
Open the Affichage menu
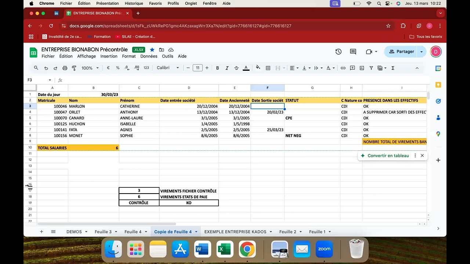86,56
